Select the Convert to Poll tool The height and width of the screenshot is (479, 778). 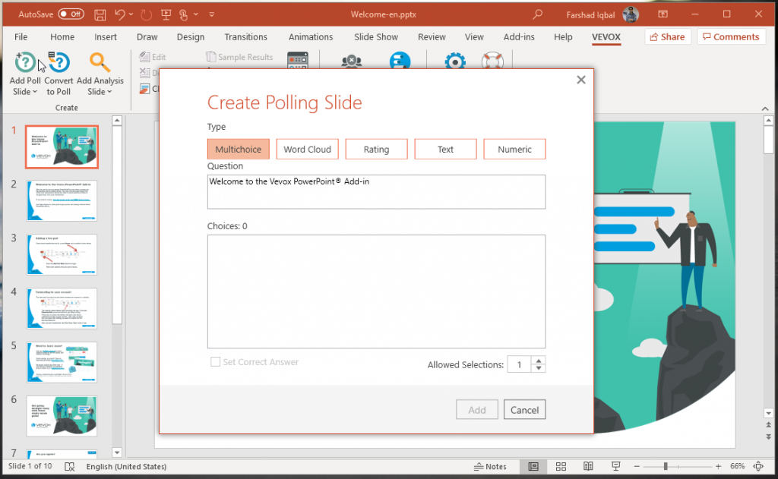tap(59, 72)
